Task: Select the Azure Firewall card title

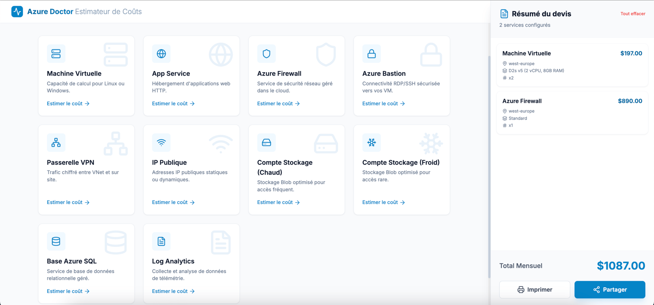Action: [279, 74]
